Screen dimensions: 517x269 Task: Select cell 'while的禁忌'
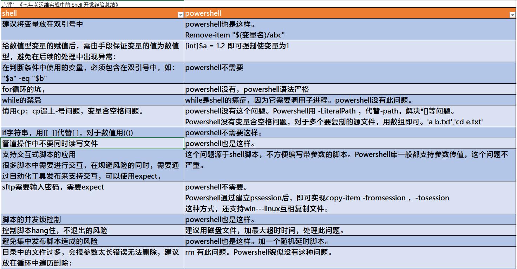tap(92, 100)
